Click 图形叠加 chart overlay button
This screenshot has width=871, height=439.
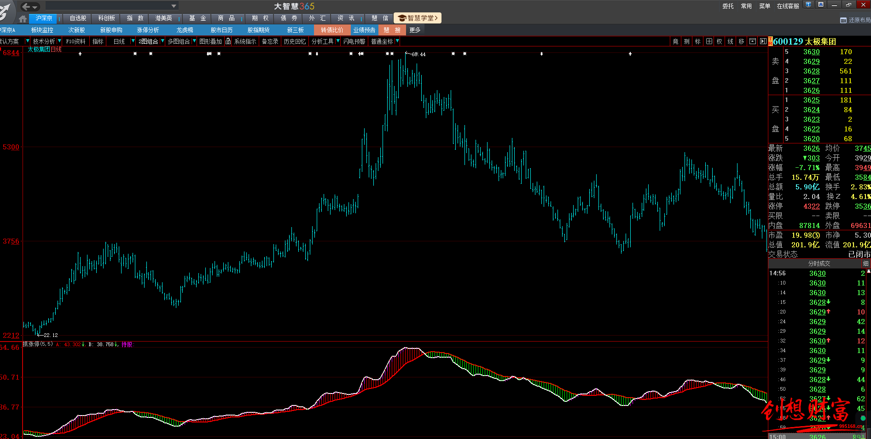click(210, 41)
